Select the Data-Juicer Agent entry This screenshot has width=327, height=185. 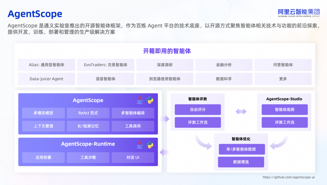coord(46,79)
